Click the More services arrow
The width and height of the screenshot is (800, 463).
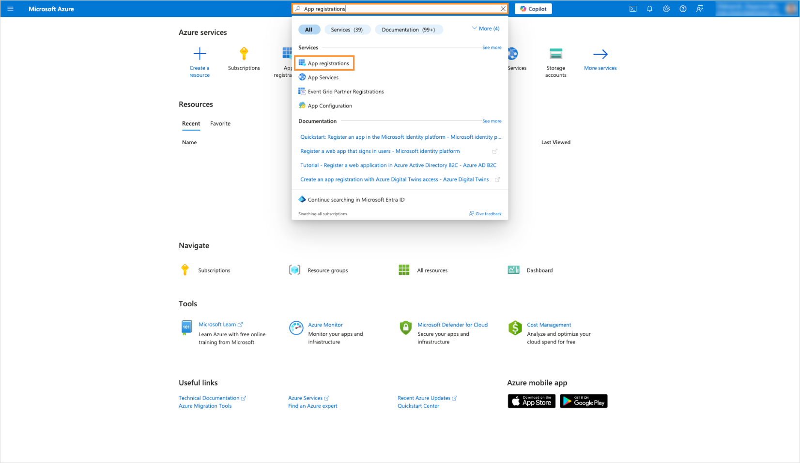(600, 54)
